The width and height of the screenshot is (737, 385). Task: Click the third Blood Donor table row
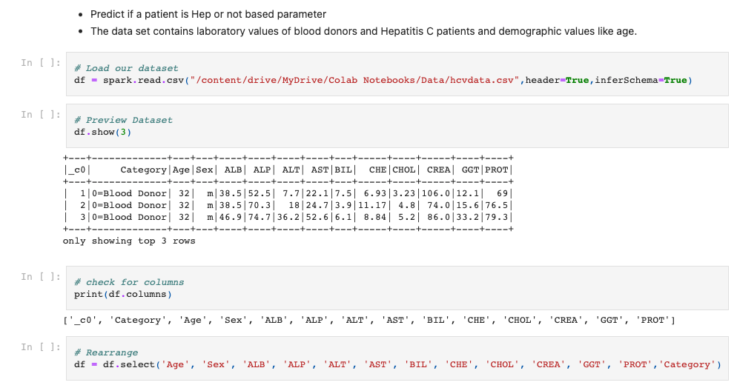288,217
